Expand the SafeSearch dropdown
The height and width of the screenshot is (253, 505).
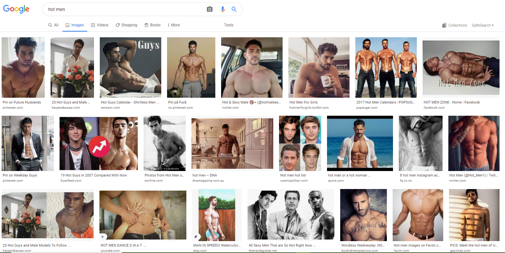pos(482,25)
